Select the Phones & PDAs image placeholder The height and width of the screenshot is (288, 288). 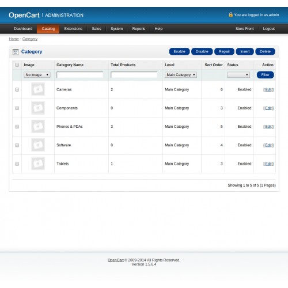pos(38,126)
